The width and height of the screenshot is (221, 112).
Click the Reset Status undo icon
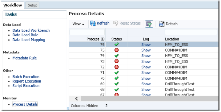pos(115,23)
